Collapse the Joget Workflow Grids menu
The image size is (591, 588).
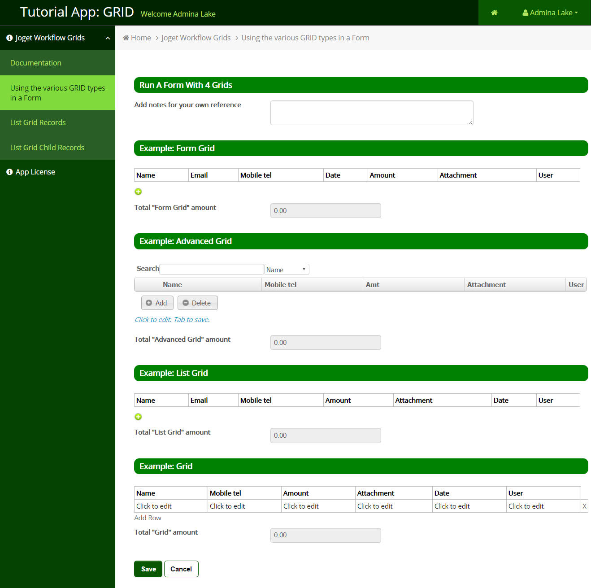click(x=108, y=38)
